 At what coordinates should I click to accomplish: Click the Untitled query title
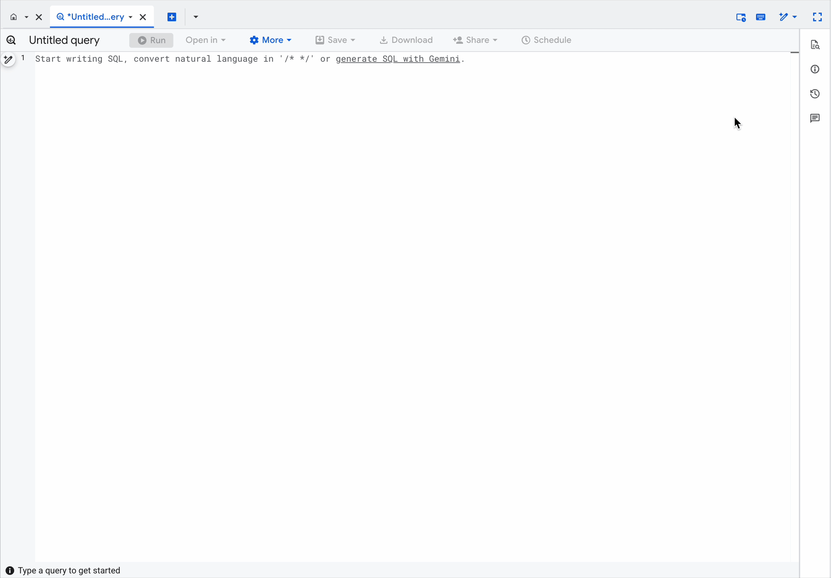tap(64, 40)
